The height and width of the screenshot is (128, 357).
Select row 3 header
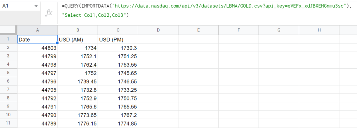(x=8, y=56)
